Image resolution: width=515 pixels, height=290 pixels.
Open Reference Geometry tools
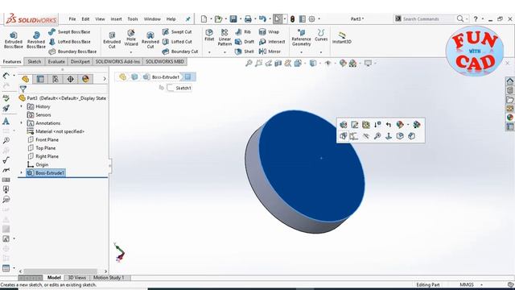(301, 38)
